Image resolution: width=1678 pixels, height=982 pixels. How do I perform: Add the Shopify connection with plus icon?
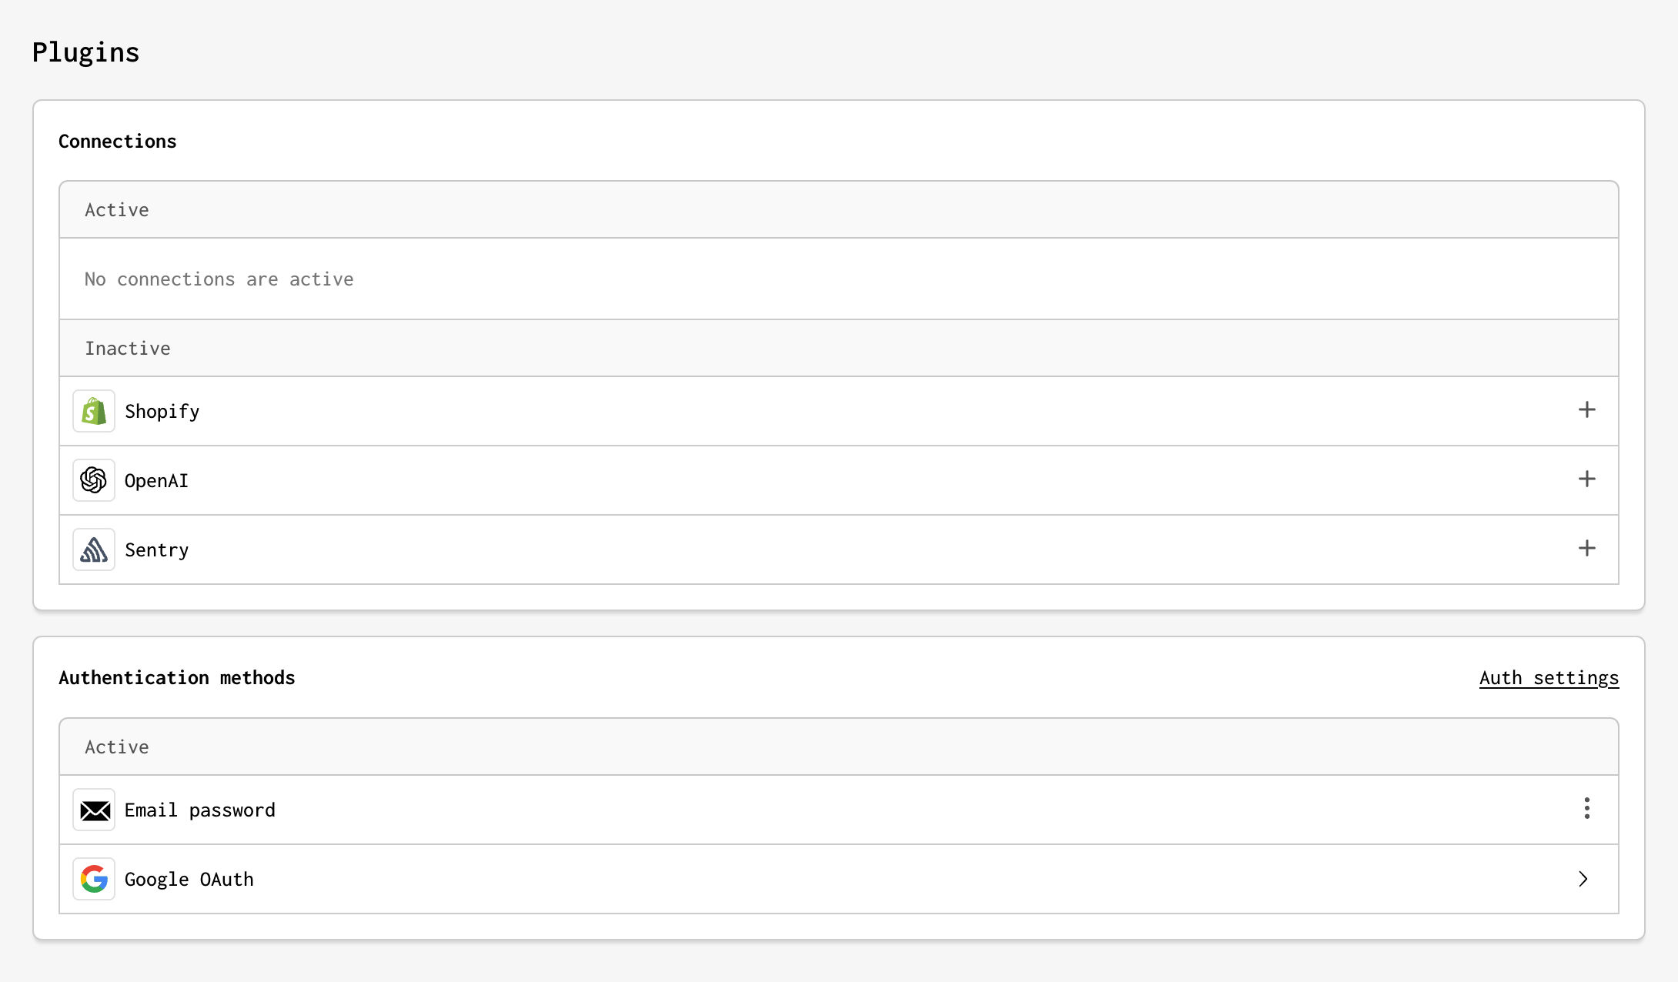pyautogui.click(x=1586, y=409)
